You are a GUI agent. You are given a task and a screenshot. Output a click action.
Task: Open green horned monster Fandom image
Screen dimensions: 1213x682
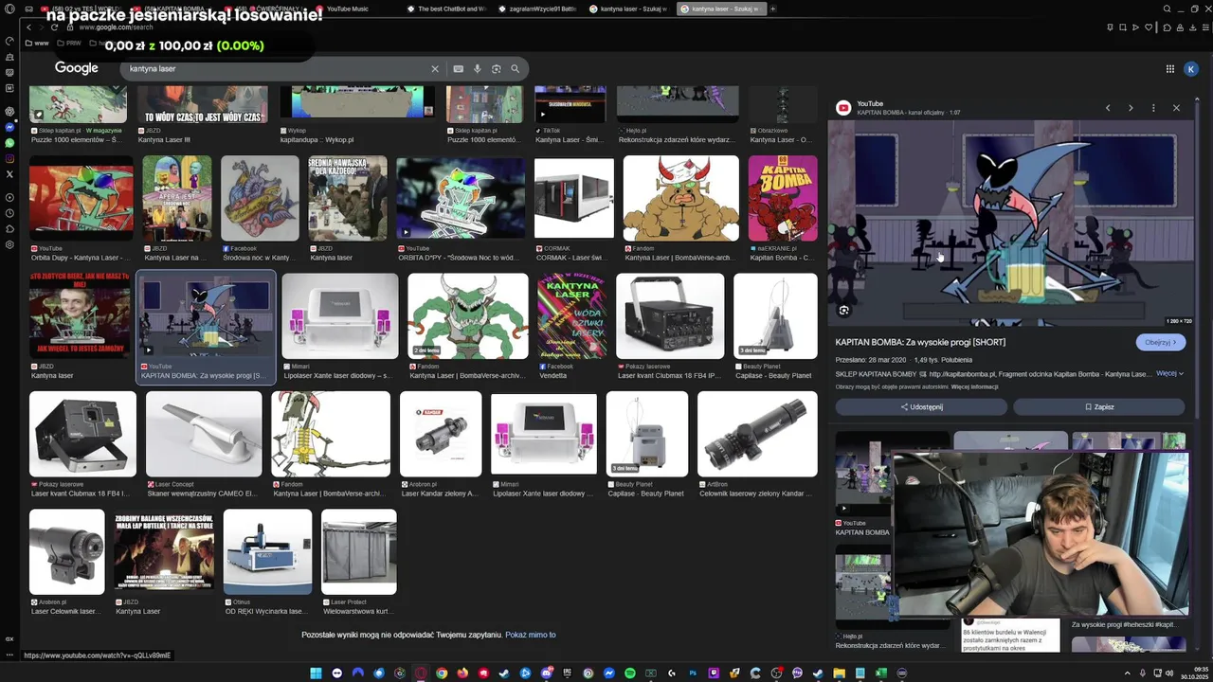click(x=468, y=316)
